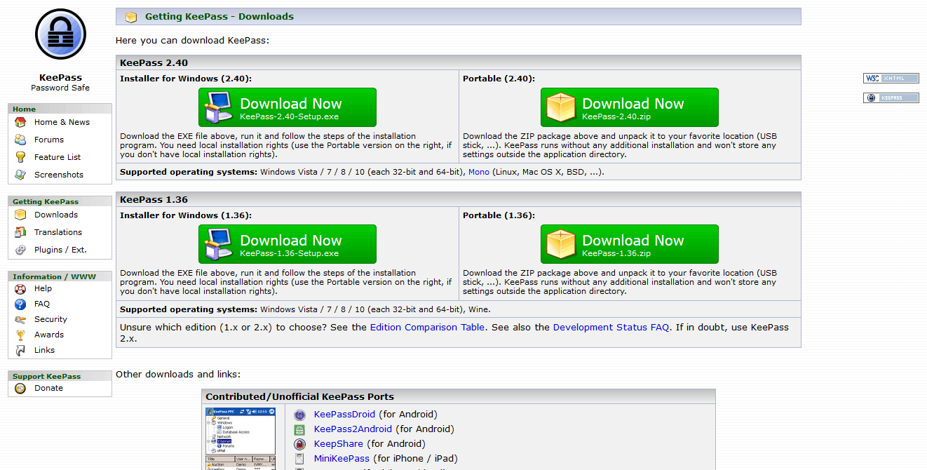Click the icon beside Translations
927x470 pixels.
(x=20, y=232)
